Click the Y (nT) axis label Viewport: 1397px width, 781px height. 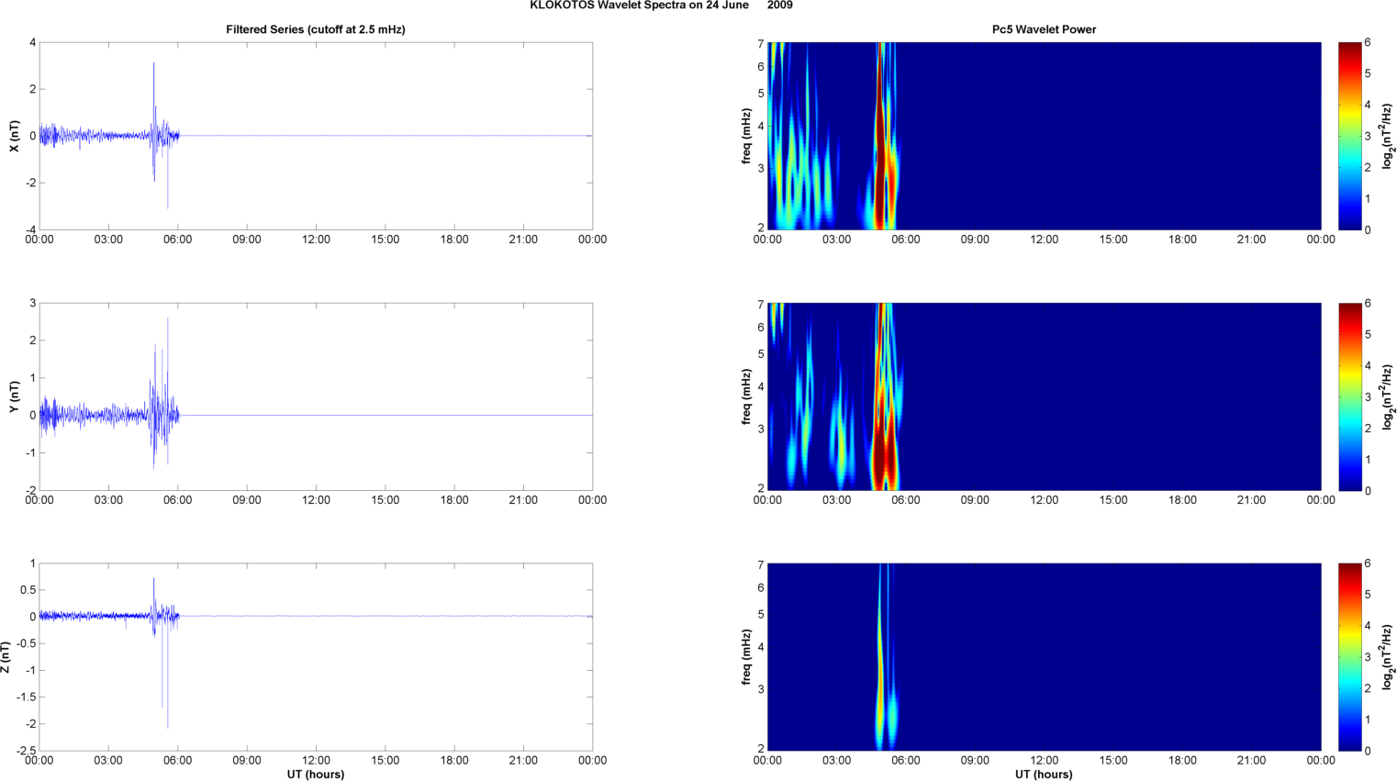14,396
